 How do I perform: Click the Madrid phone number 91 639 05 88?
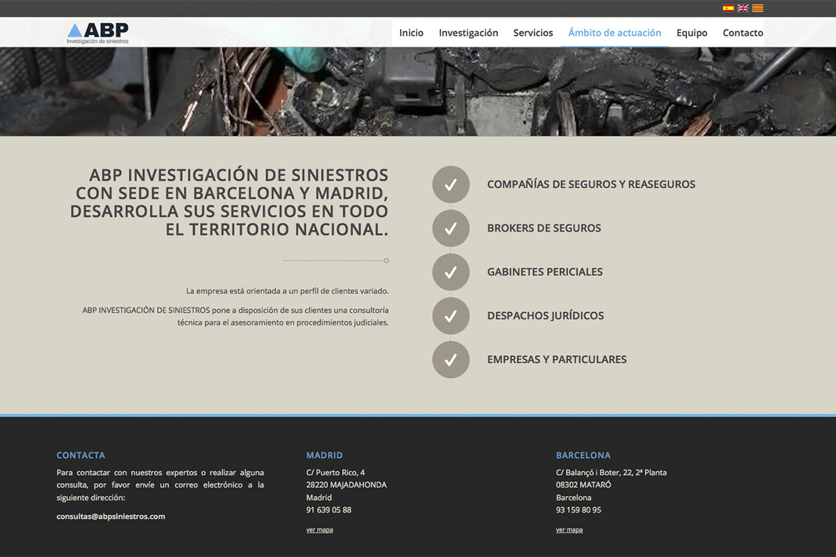(x=329, y=510)
